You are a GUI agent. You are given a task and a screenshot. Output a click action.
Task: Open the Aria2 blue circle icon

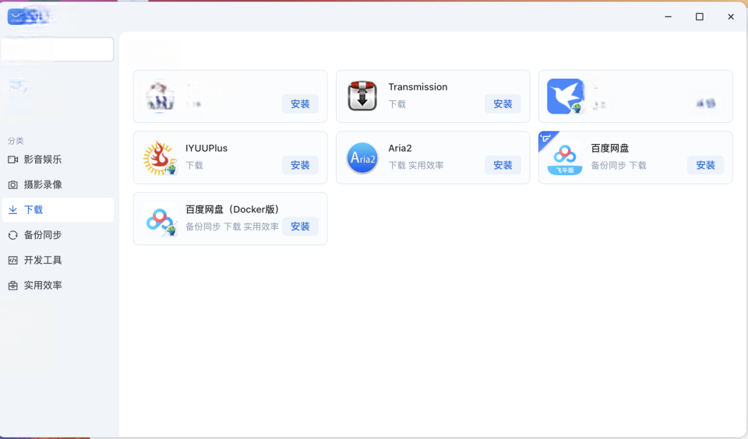(x=362, y=158)
